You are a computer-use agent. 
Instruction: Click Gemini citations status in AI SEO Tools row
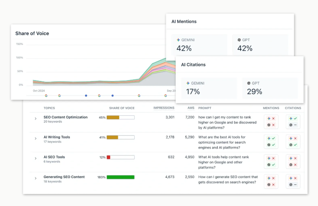[x=293, y=158]
